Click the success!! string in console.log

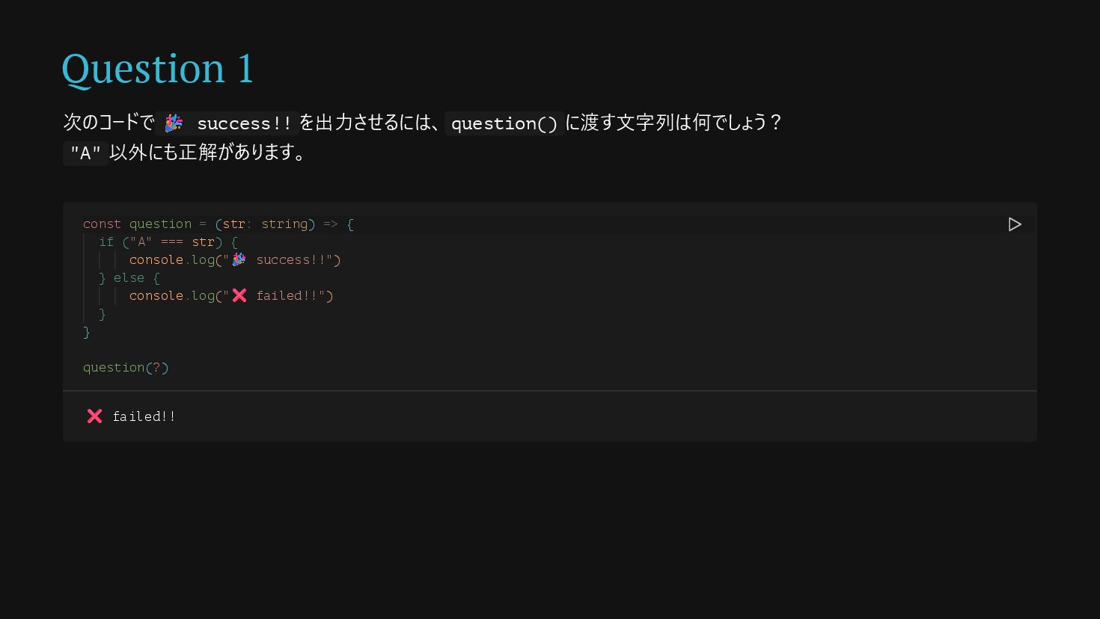click(x=293, y=260)
